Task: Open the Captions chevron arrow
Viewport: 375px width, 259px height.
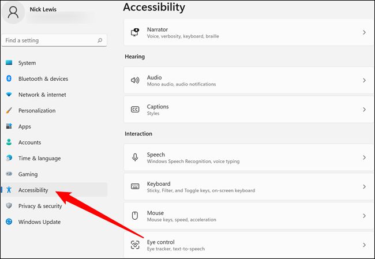Action: tap(364, 110)
